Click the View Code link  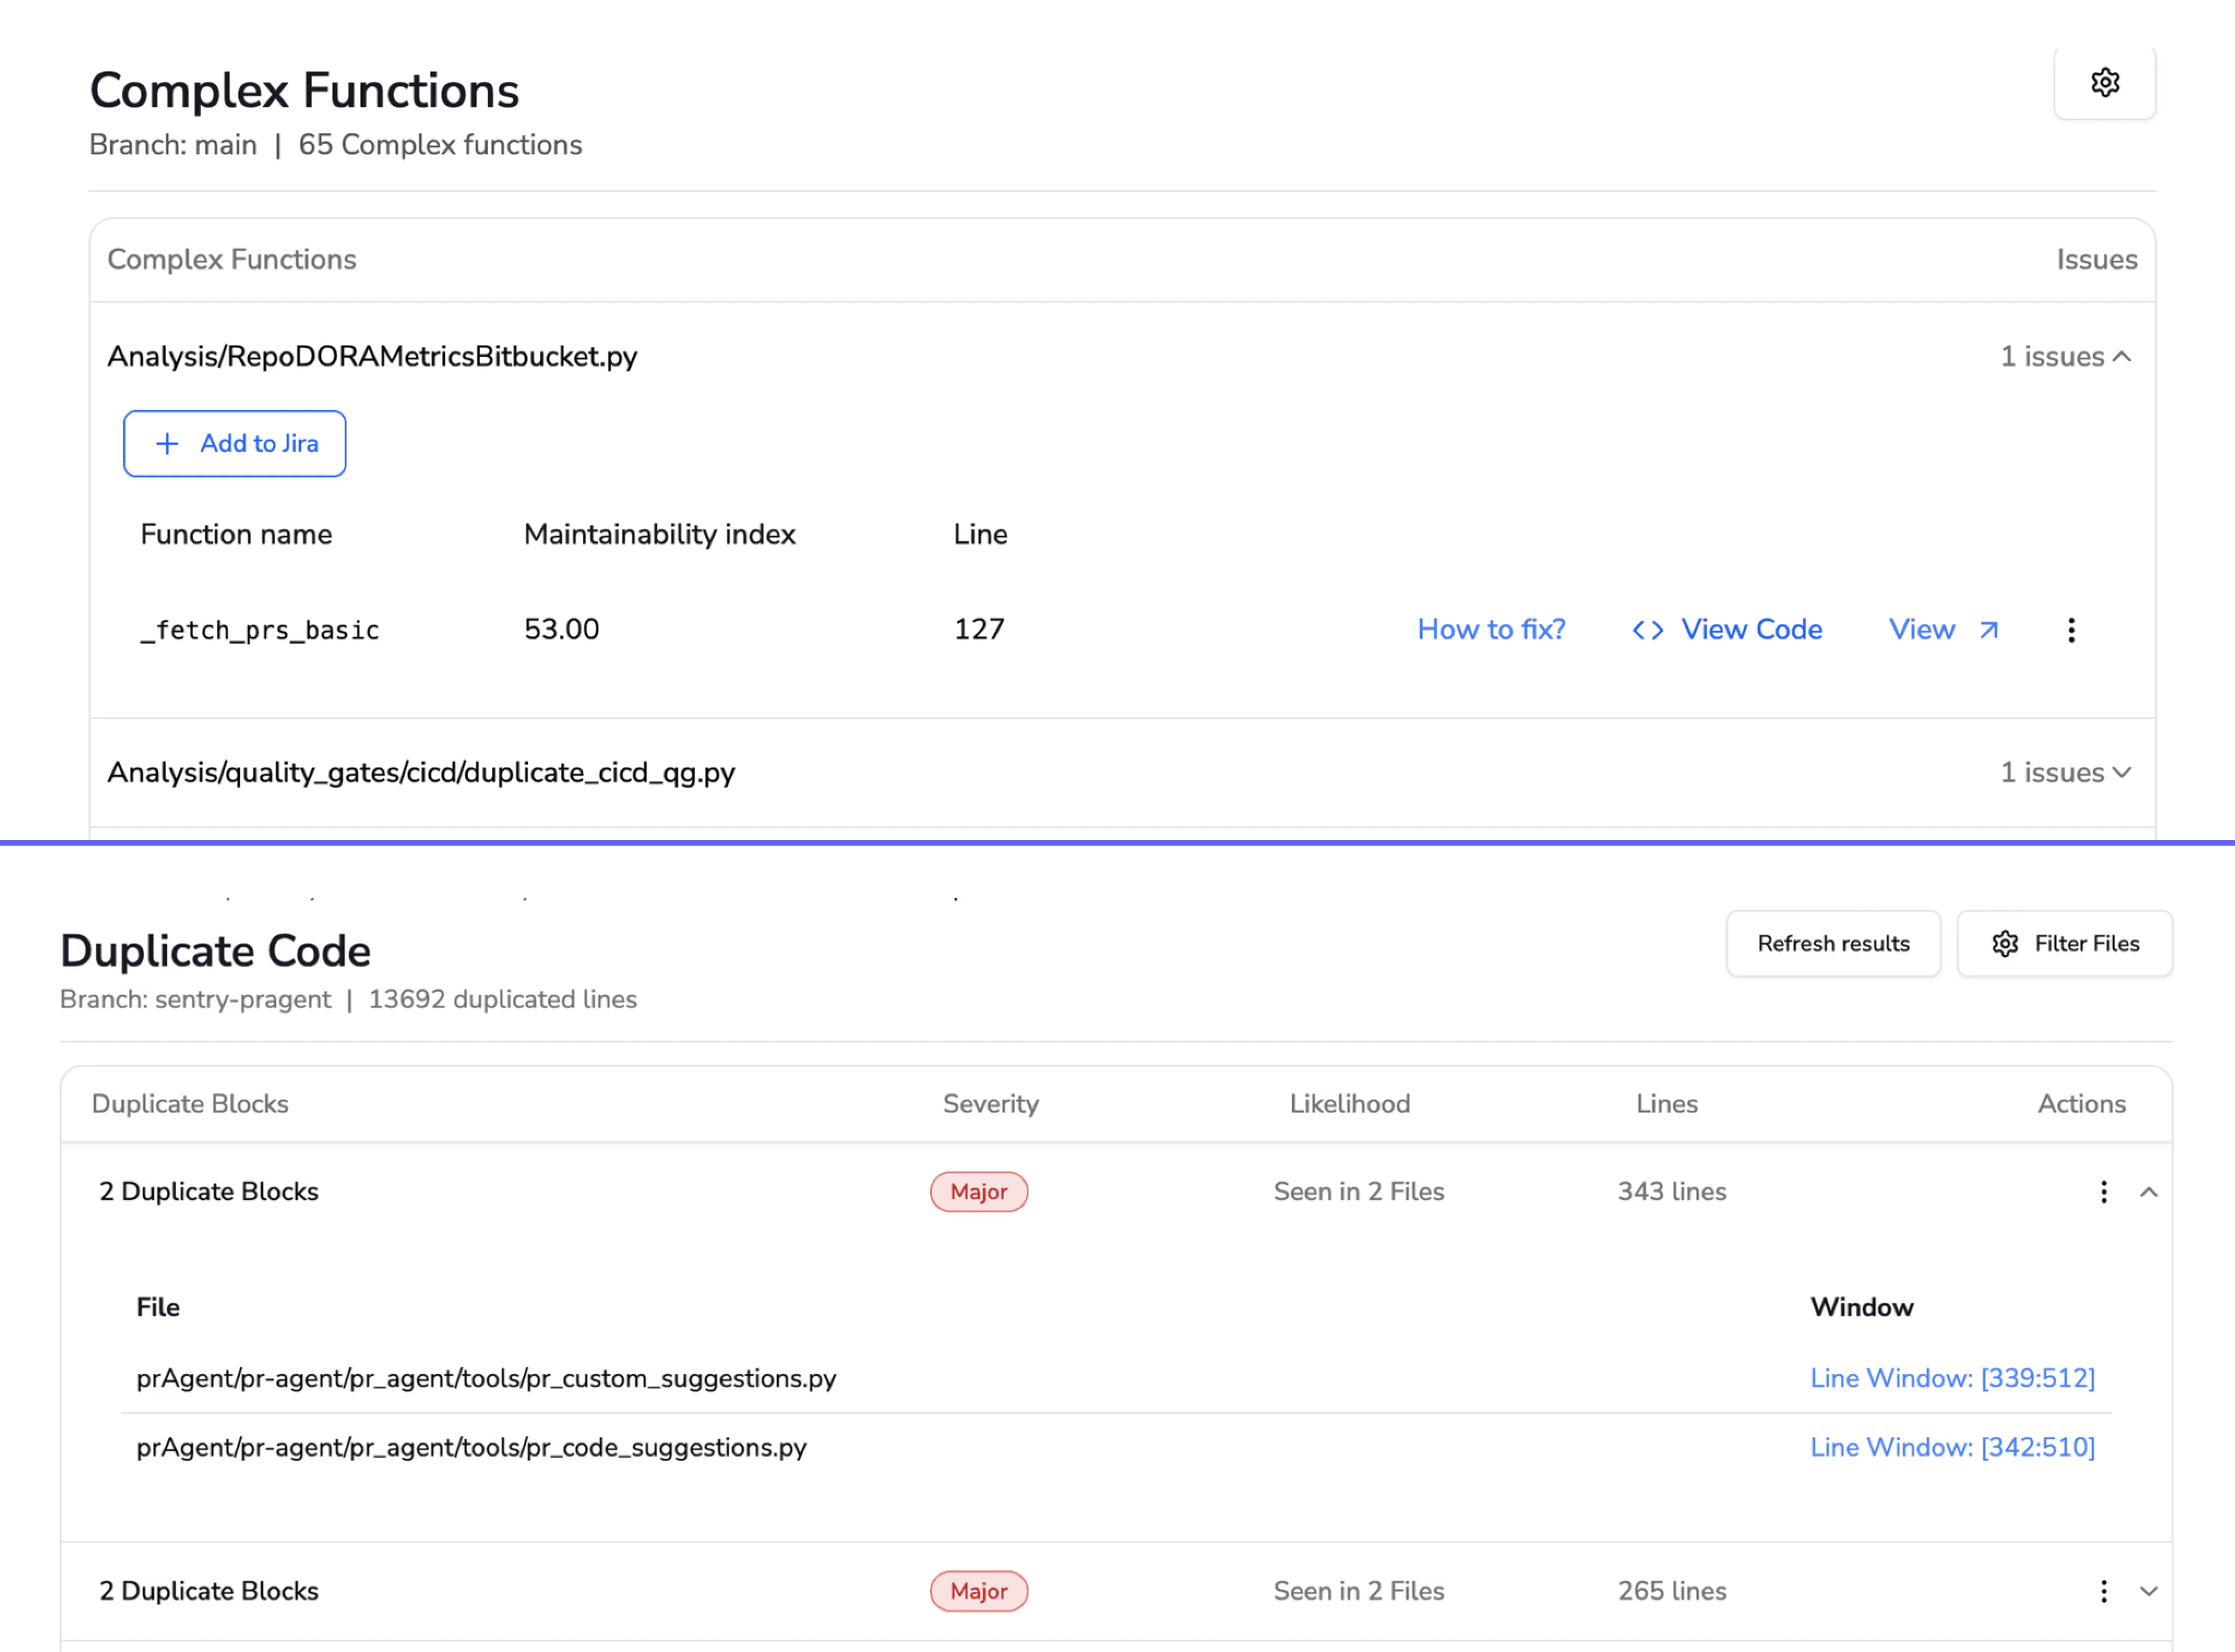click(1751, 630)
